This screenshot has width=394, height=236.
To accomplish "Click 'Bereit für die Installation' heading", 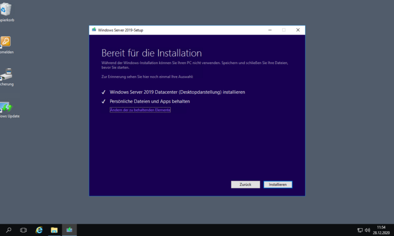I will coord(151,53).
